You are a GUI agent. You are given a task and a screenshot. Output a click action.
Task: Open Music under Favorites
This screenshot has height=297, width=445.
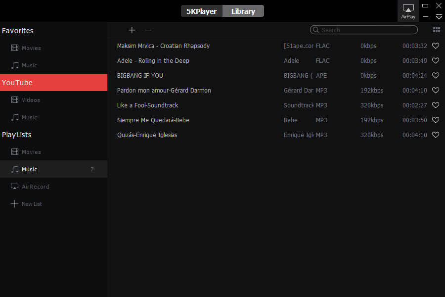coord(53,65)
